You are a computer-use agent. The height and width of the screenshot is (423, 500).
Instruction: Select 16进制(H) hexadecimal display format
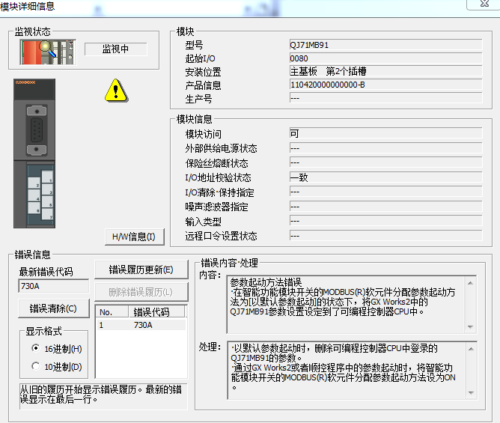pos(35,348)
